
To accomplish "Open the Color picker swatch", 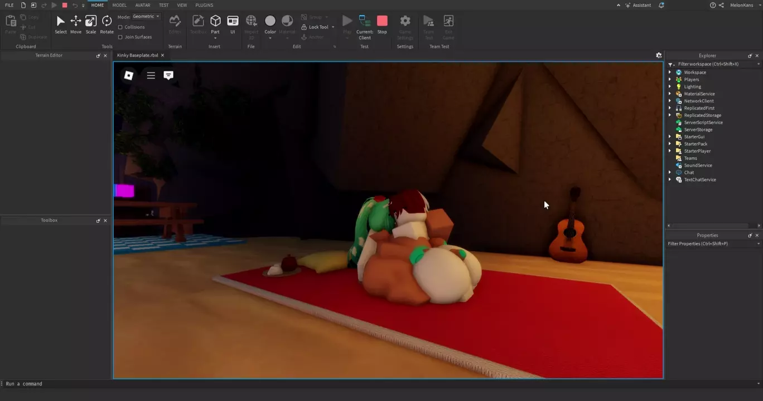I will [x=270, y=21].
